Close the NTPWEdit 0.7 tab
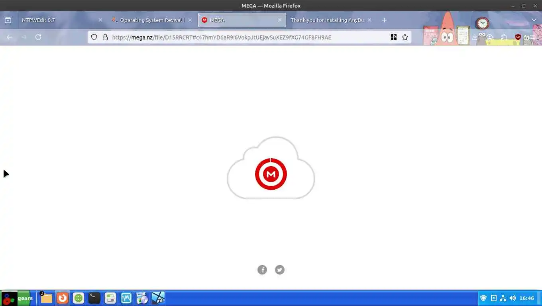542x306 pixels. pos(100,20)
